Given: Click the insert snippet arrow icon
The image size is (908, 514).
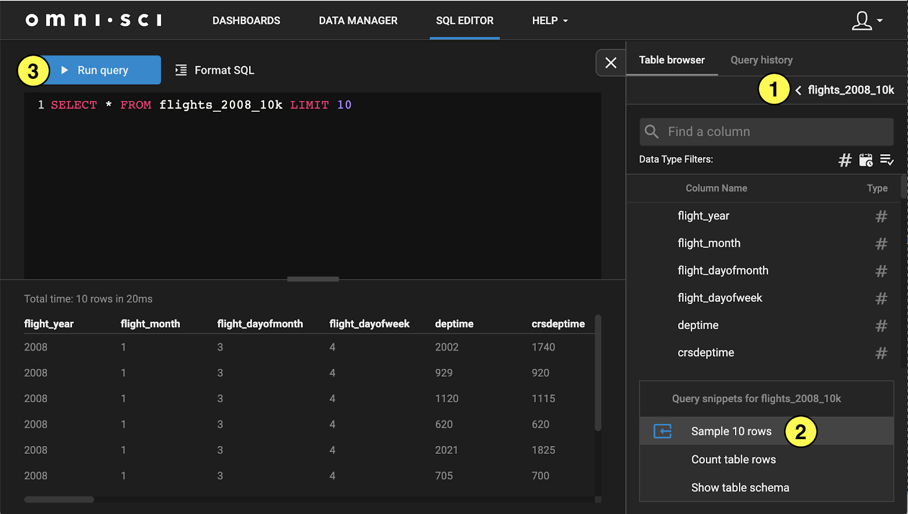Looking at the screenshot, I should tap(662, 431).
